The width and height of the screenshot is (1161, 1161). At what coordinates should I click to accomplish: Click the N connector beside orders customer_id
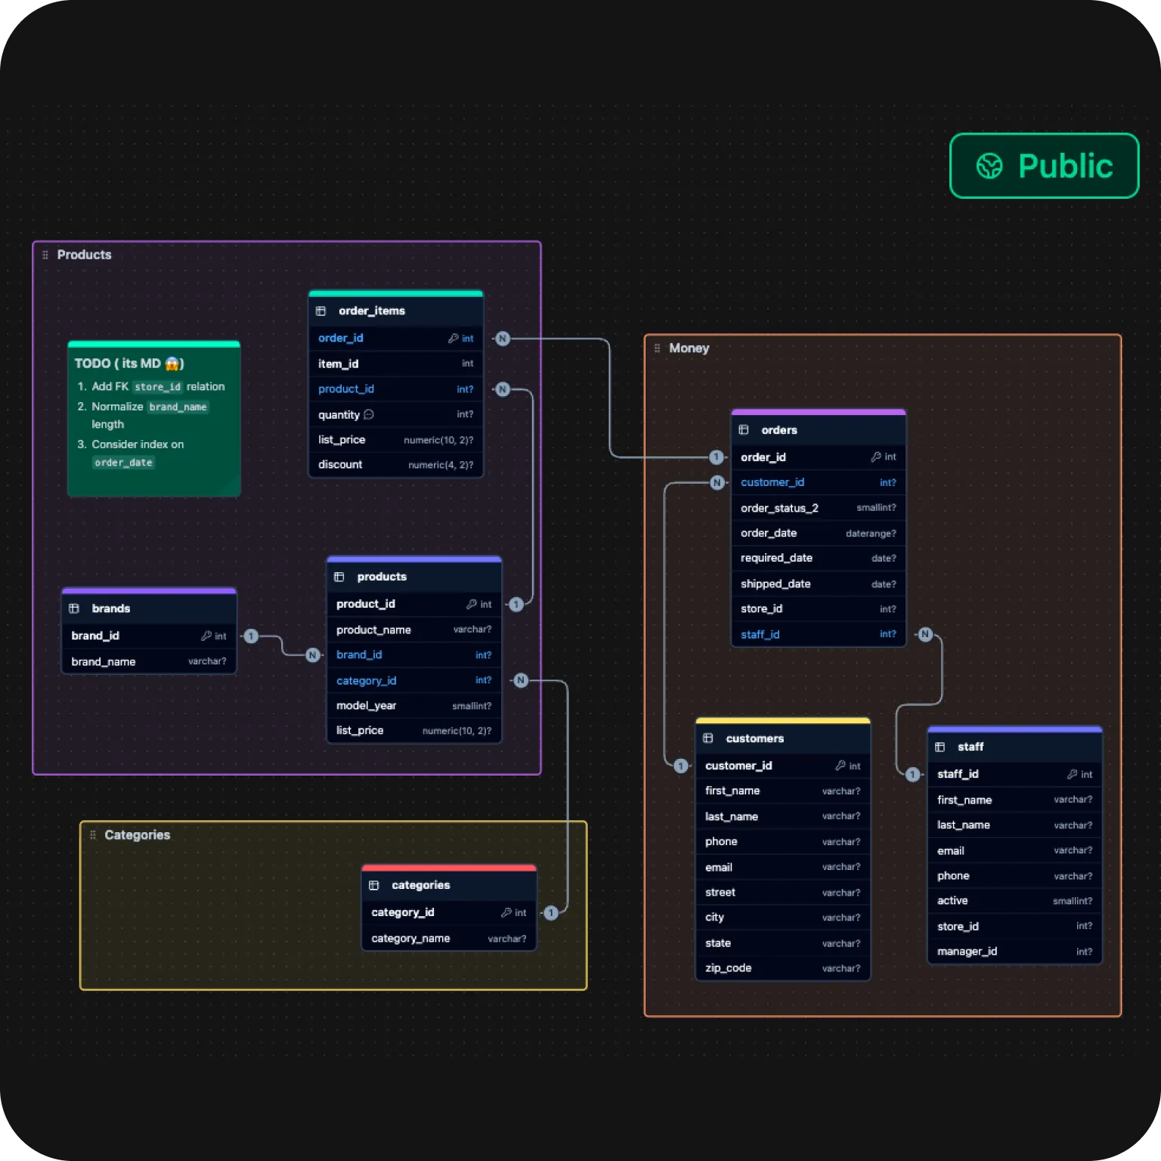[717, 482]
